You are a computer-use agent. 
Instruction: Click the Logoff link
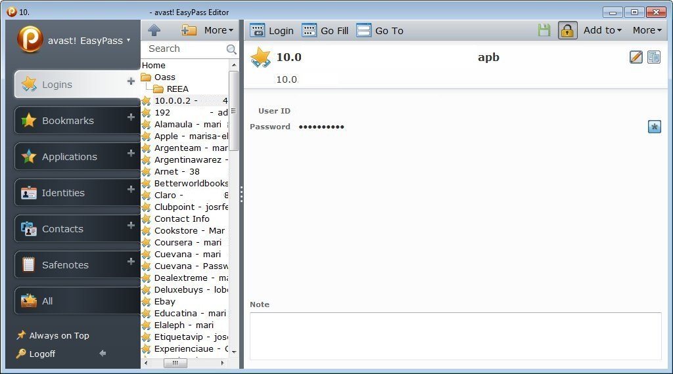(x=36, y=354)
